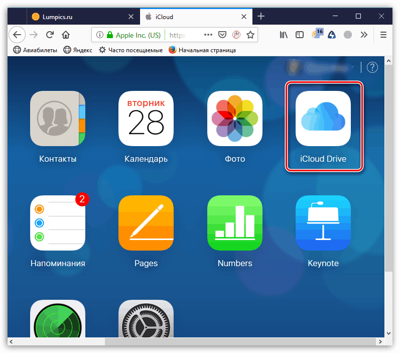The image size is (400, 353).
Task: Minimize the browser window
Action: [335, 16]
